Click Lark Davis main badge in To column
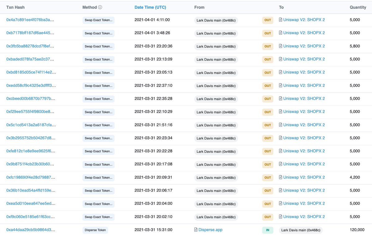The image size is (372, 235). pos(301,230)
